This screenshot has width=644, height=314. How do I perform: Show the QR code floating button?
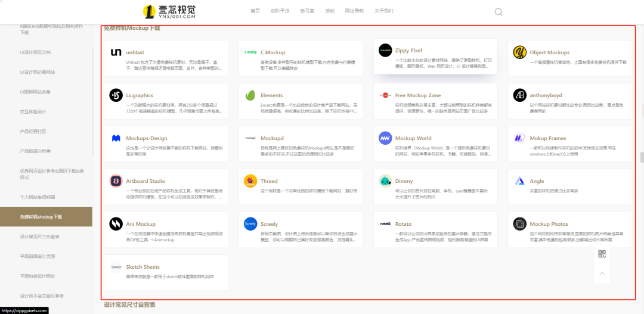point(602,254)
